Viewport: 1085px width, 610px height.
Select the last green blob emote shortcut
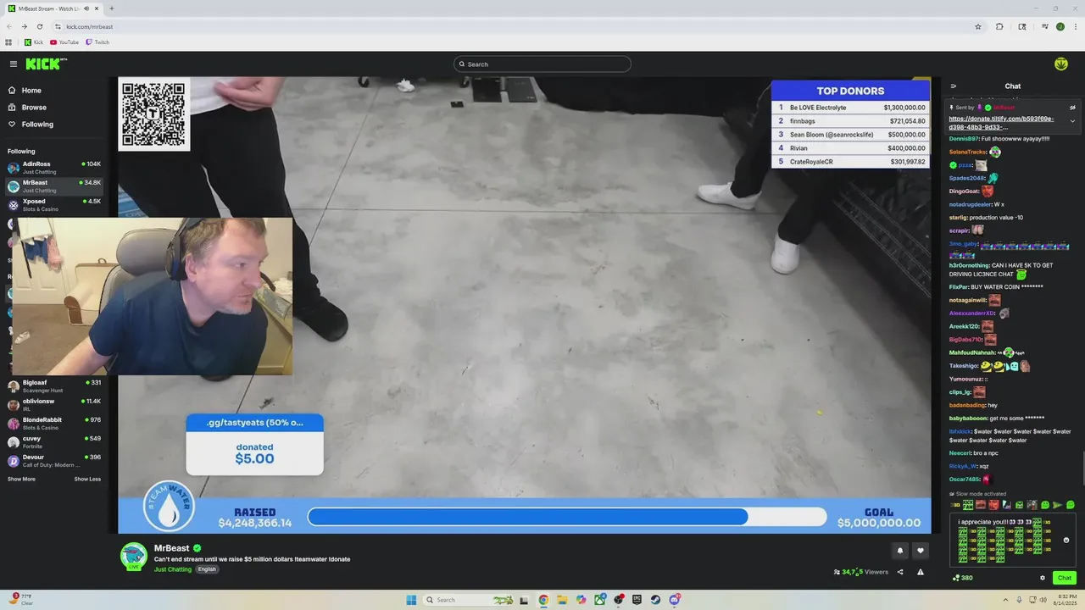[x=1071, y=505]
